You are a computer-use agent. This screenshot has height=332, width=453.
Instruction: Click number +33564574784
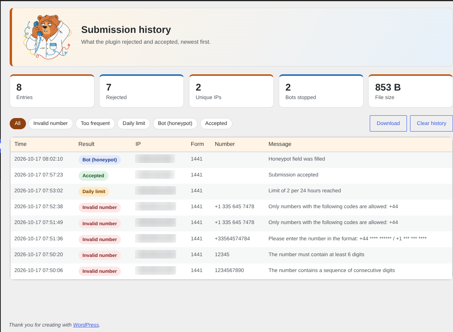click(232, 238)
